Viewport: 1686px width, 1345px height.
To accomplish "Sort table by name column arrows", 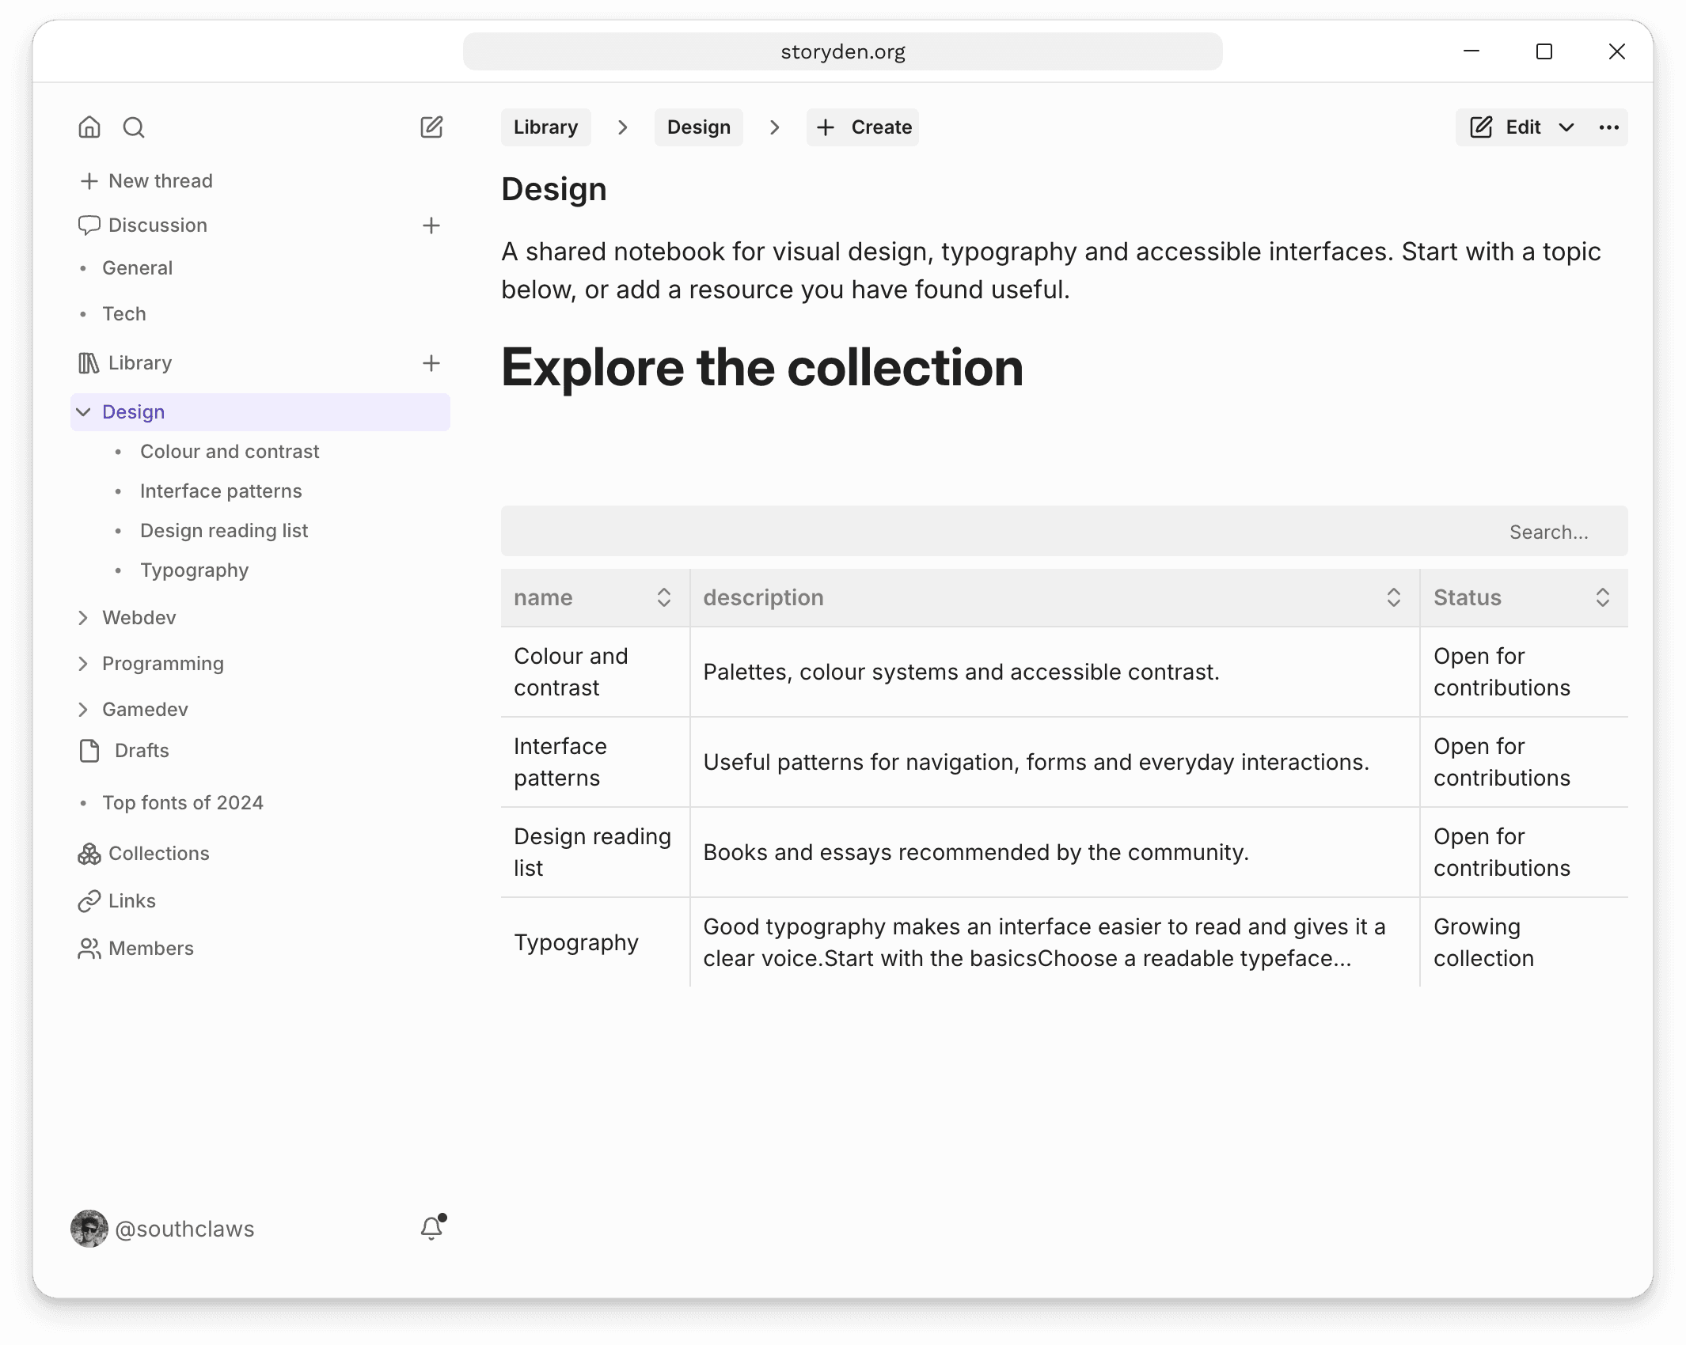I will (x=664, y=597).
